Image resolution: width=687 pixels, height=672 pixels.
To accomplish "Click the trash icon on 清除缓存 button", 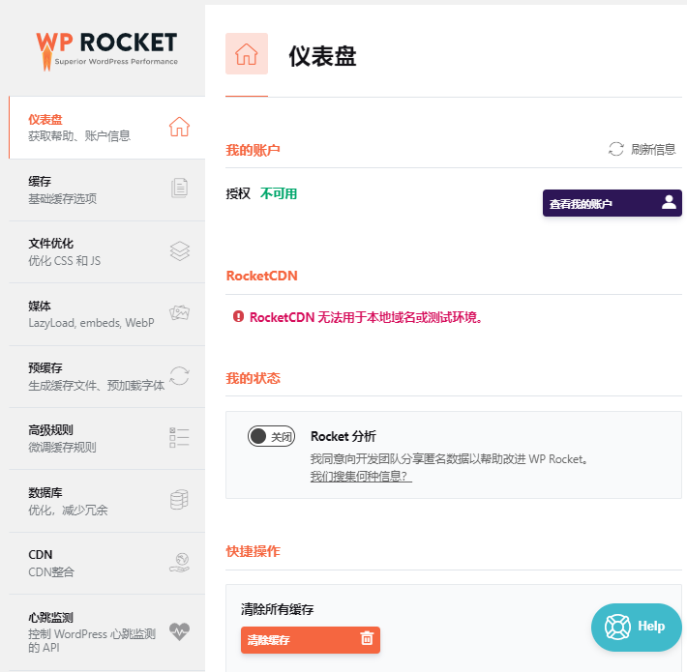I will [367, 638].
